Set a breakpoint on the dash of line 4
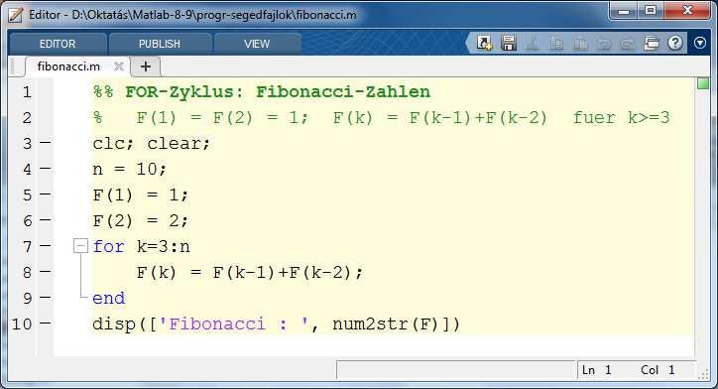 [46, 169]
